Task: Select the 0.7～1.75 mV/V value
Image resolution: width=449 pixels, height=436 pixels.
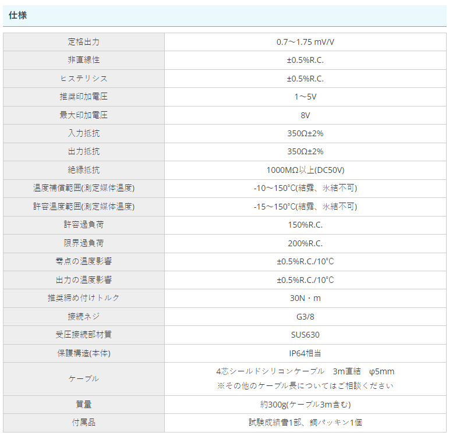Action: coord(305,42)
